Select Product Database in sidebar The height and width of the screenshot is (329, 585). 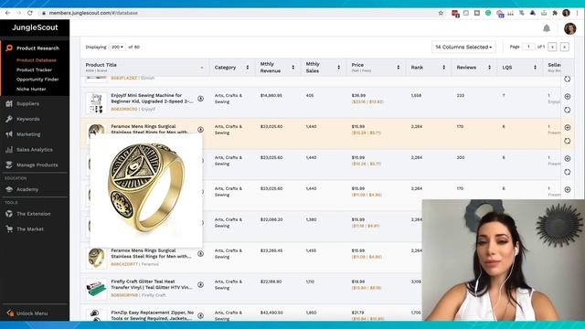(x=37, y=60)
